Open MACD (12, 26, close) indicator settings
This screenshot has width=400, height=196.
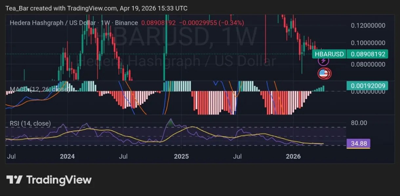(x=39, y=89)
